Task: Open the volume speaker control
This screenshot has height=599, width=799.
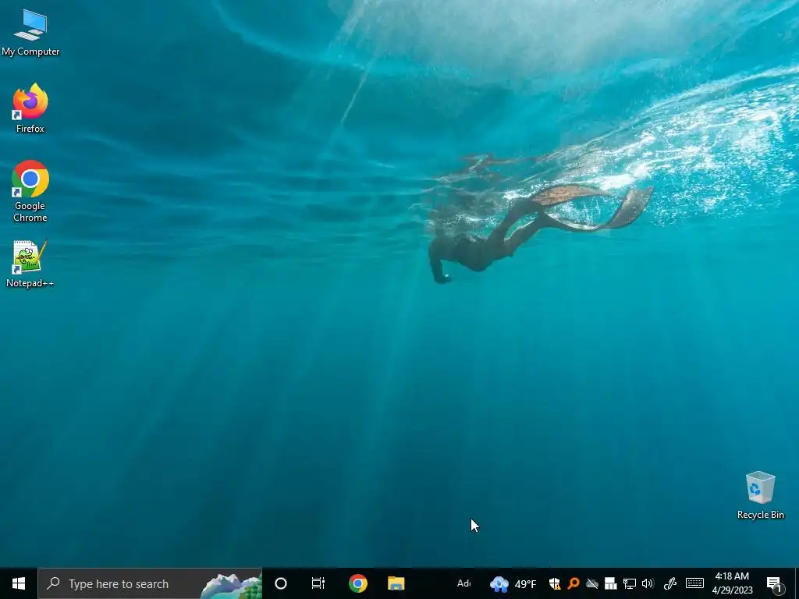Action: coord(648,583)
